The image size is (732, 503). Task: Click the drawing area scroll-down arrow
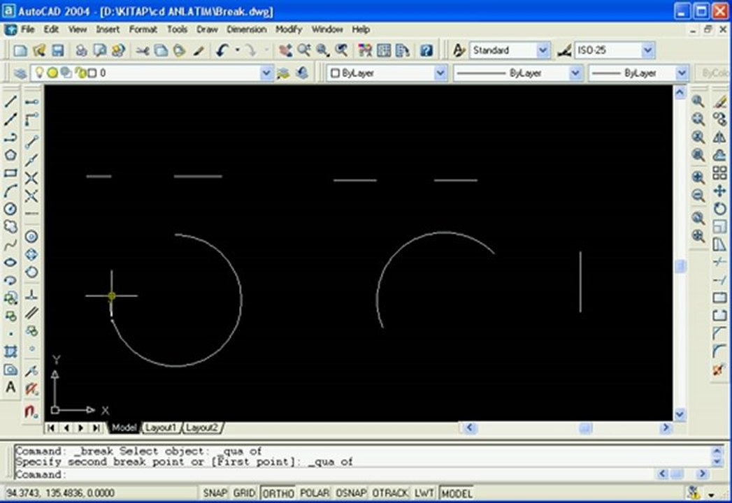coord(680,414)
